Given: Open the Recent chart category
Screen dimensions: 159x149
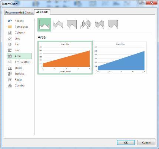Looking at the screenshot, I should click(x=19, y=21).
